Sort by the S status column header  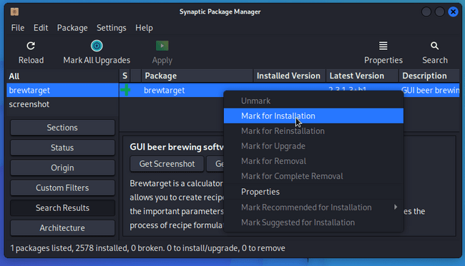click(x=125, y=76)
